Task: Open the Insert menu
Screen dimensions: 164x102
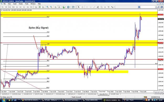Action: [15, 4]
